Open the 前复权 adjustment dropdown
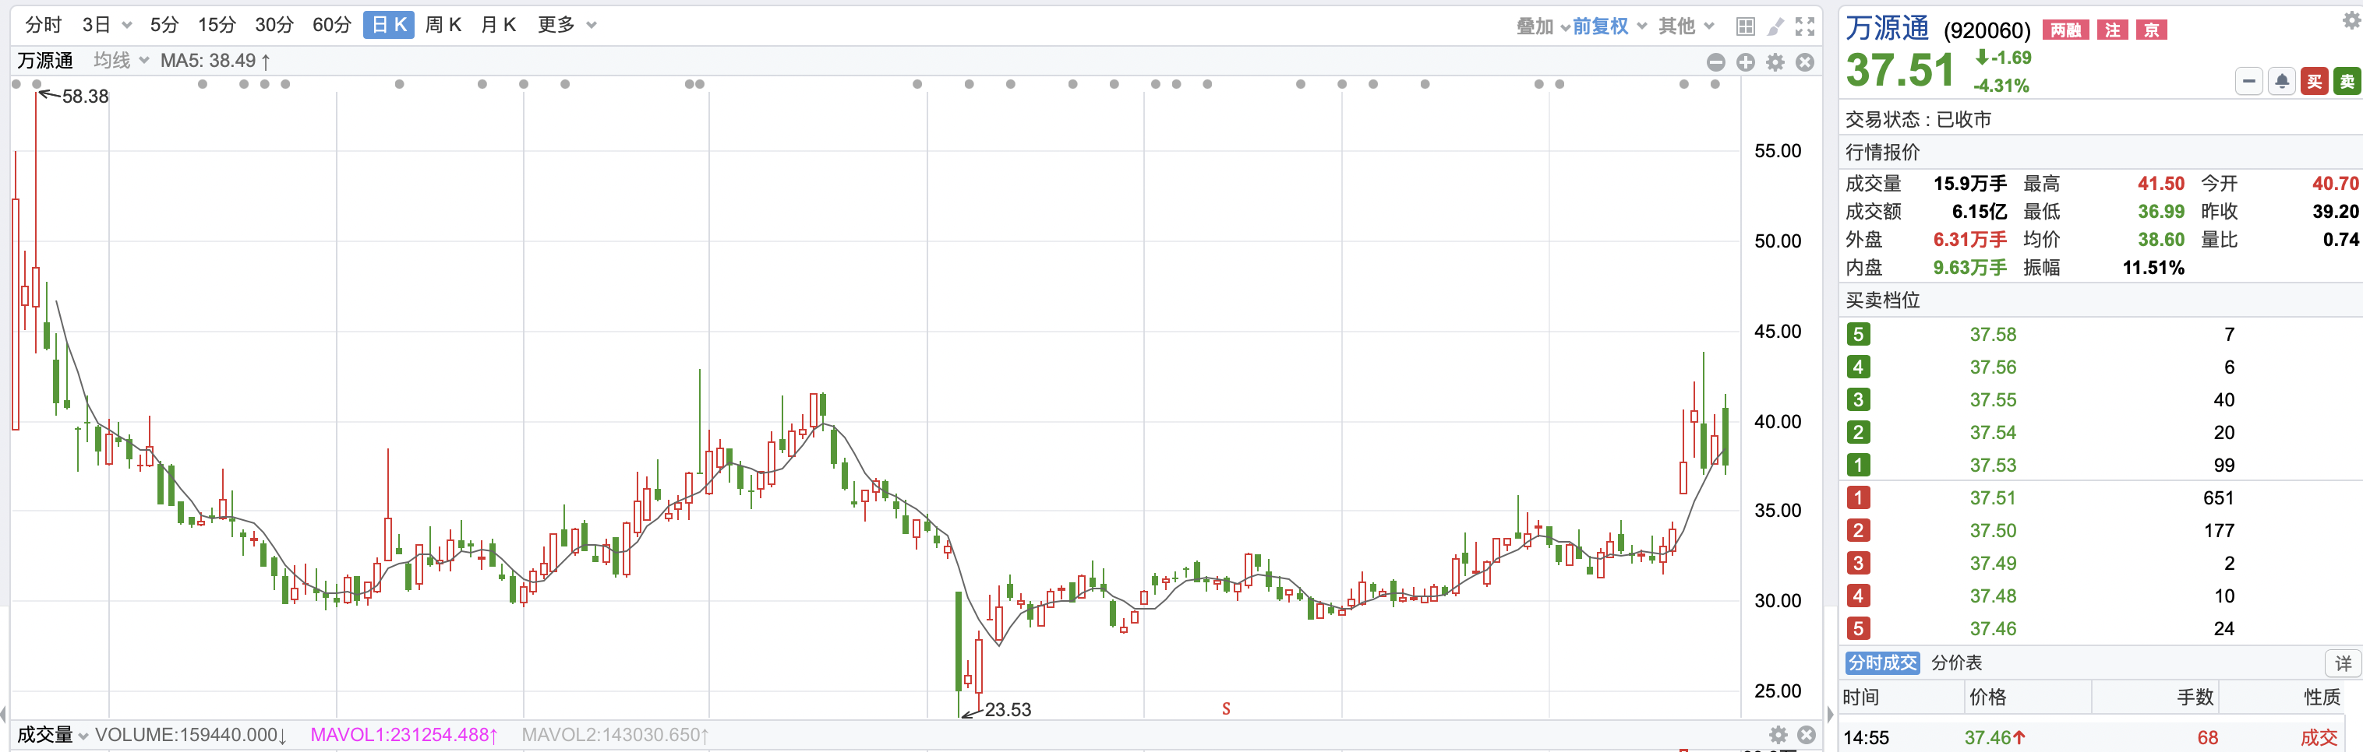The image size is (2363, 752). pos(1609,26)
